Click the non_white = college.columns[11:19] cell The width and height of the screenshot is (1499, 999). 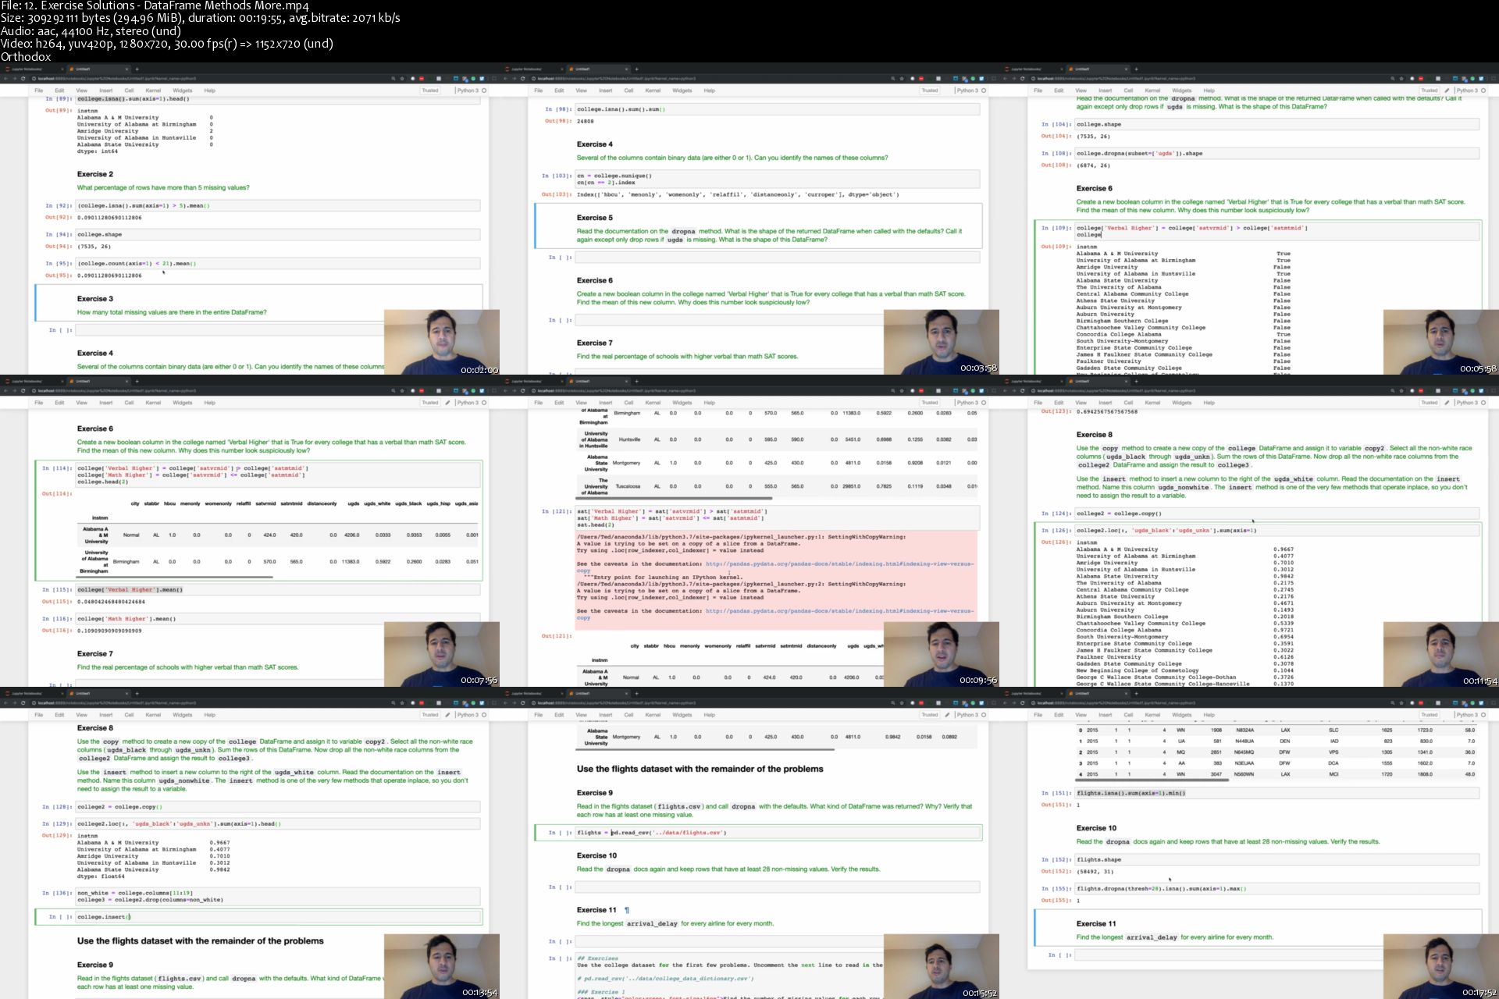click(278, 896)
